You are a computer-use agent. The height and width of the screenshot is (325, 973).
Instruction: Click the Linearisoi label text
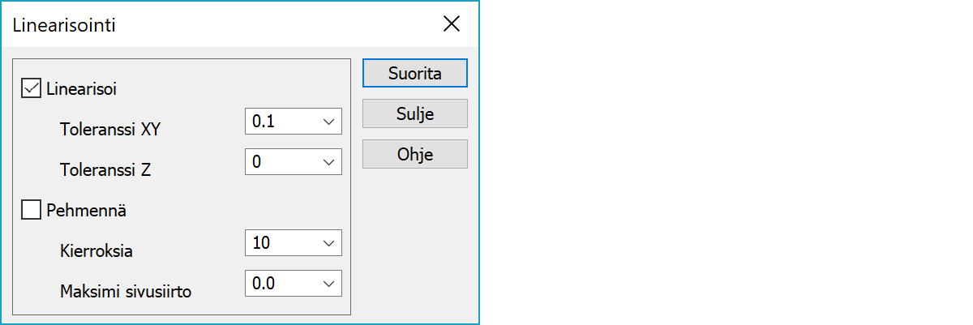82,89
